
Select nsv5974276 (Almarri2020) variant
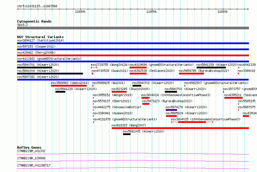click(x=186, y=107)
